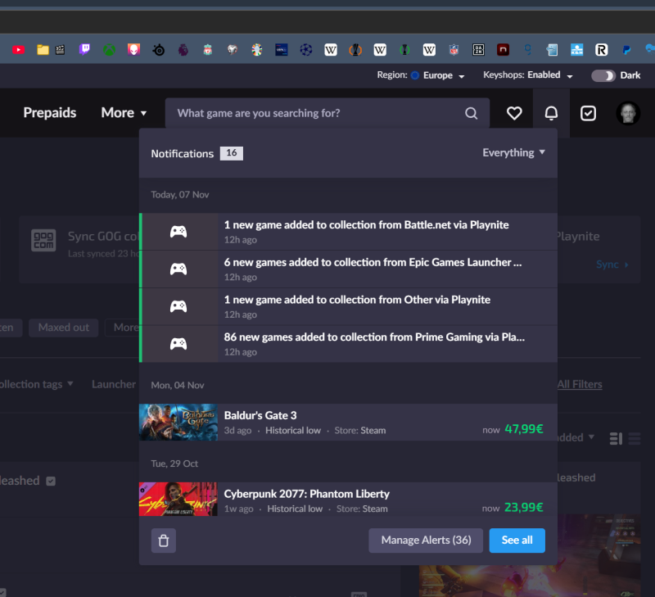This screenshot has width=655, height=597.
Task: Open the UEFA Champions League starball bookmark
Action: (x=306, y=50)
